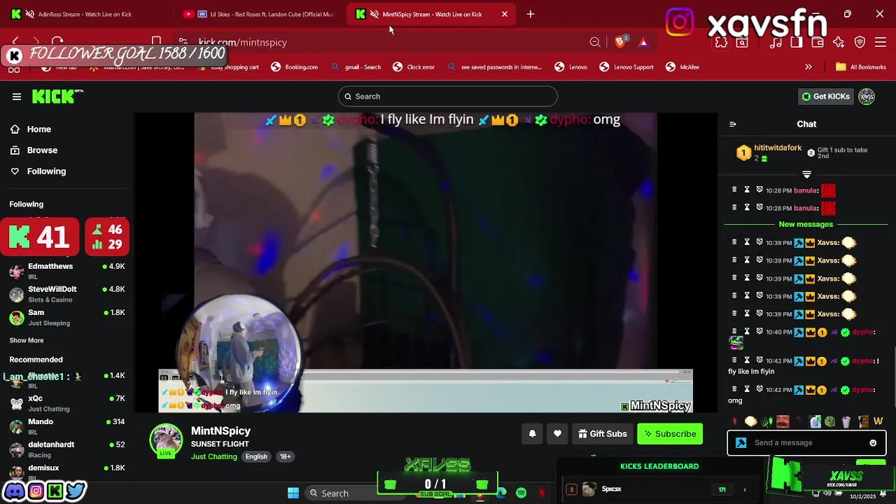
Task: Delete dypho's 10:40 PM chat message
Action: click(734, 332)
